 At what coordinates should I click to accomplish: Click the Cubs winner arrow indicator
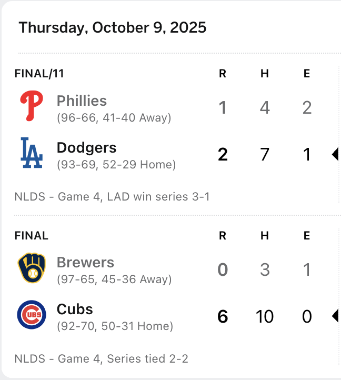(x=335, y=316)
